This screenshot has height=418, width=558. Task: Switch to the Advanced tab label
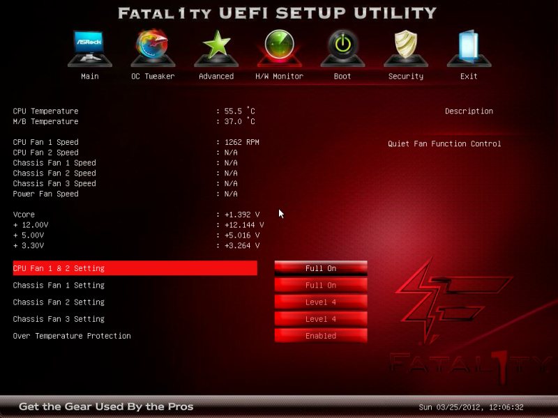click(x=216, y=76)
